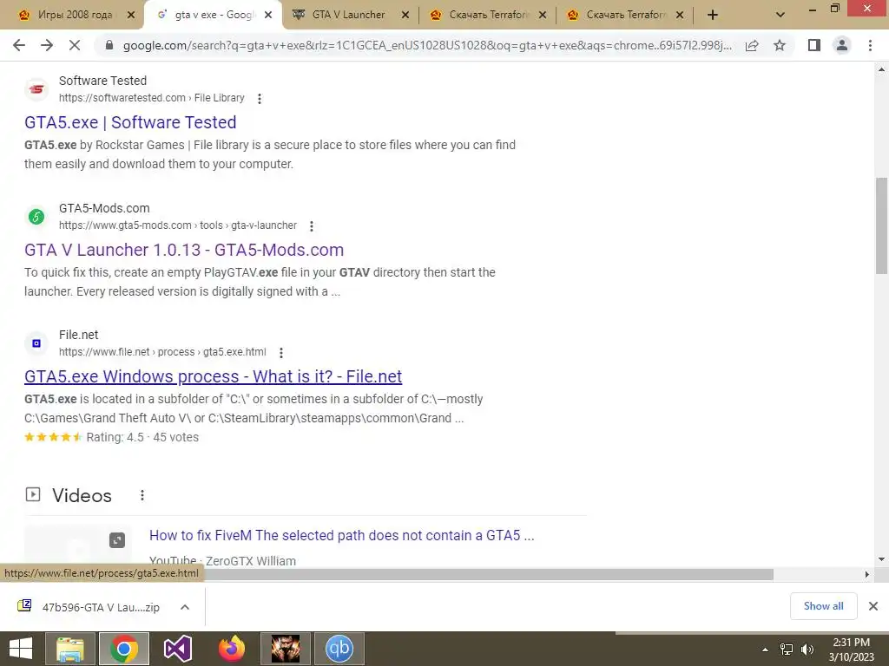
Task: Go back to the previous page
Action: (19, 45)
